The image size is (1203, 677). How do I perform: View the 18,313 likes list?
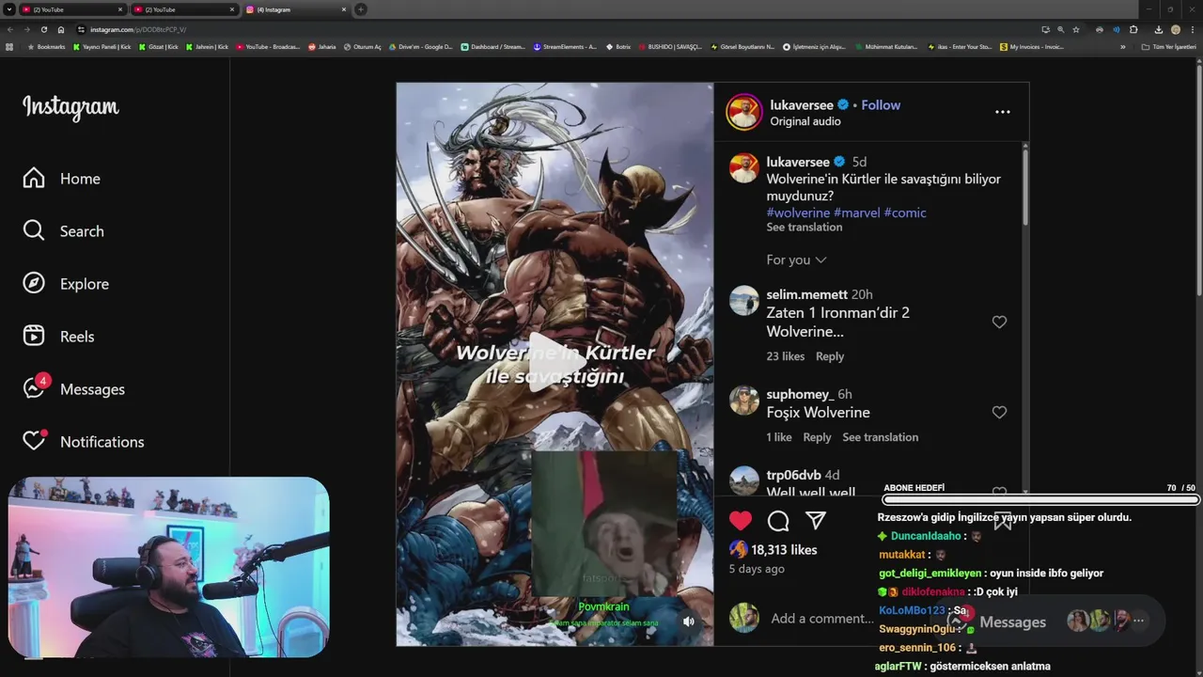(784, 549)
